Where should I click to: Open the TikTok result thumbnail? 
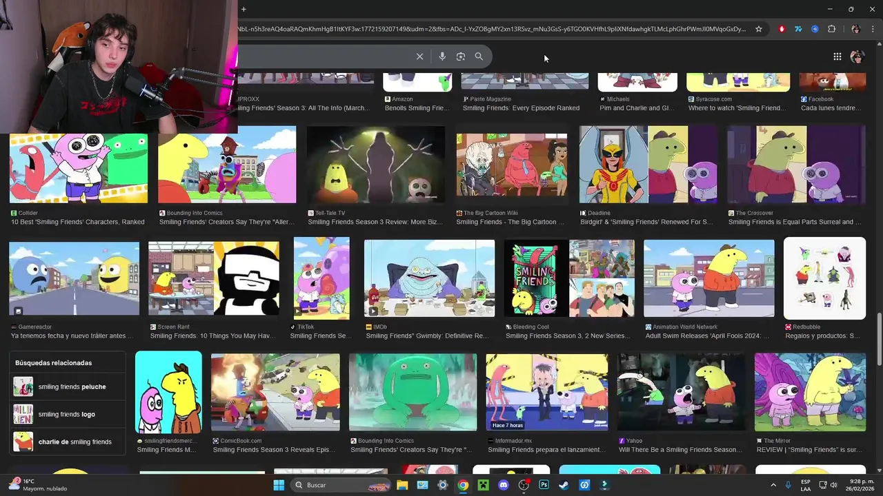coord(321,278)
